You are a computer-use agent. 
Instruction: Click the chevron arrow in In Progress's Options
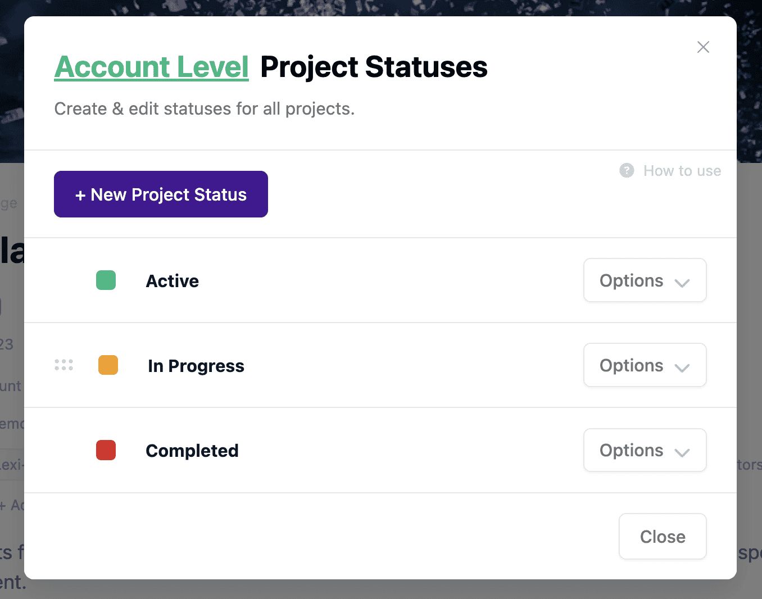(x=682, y=367)
